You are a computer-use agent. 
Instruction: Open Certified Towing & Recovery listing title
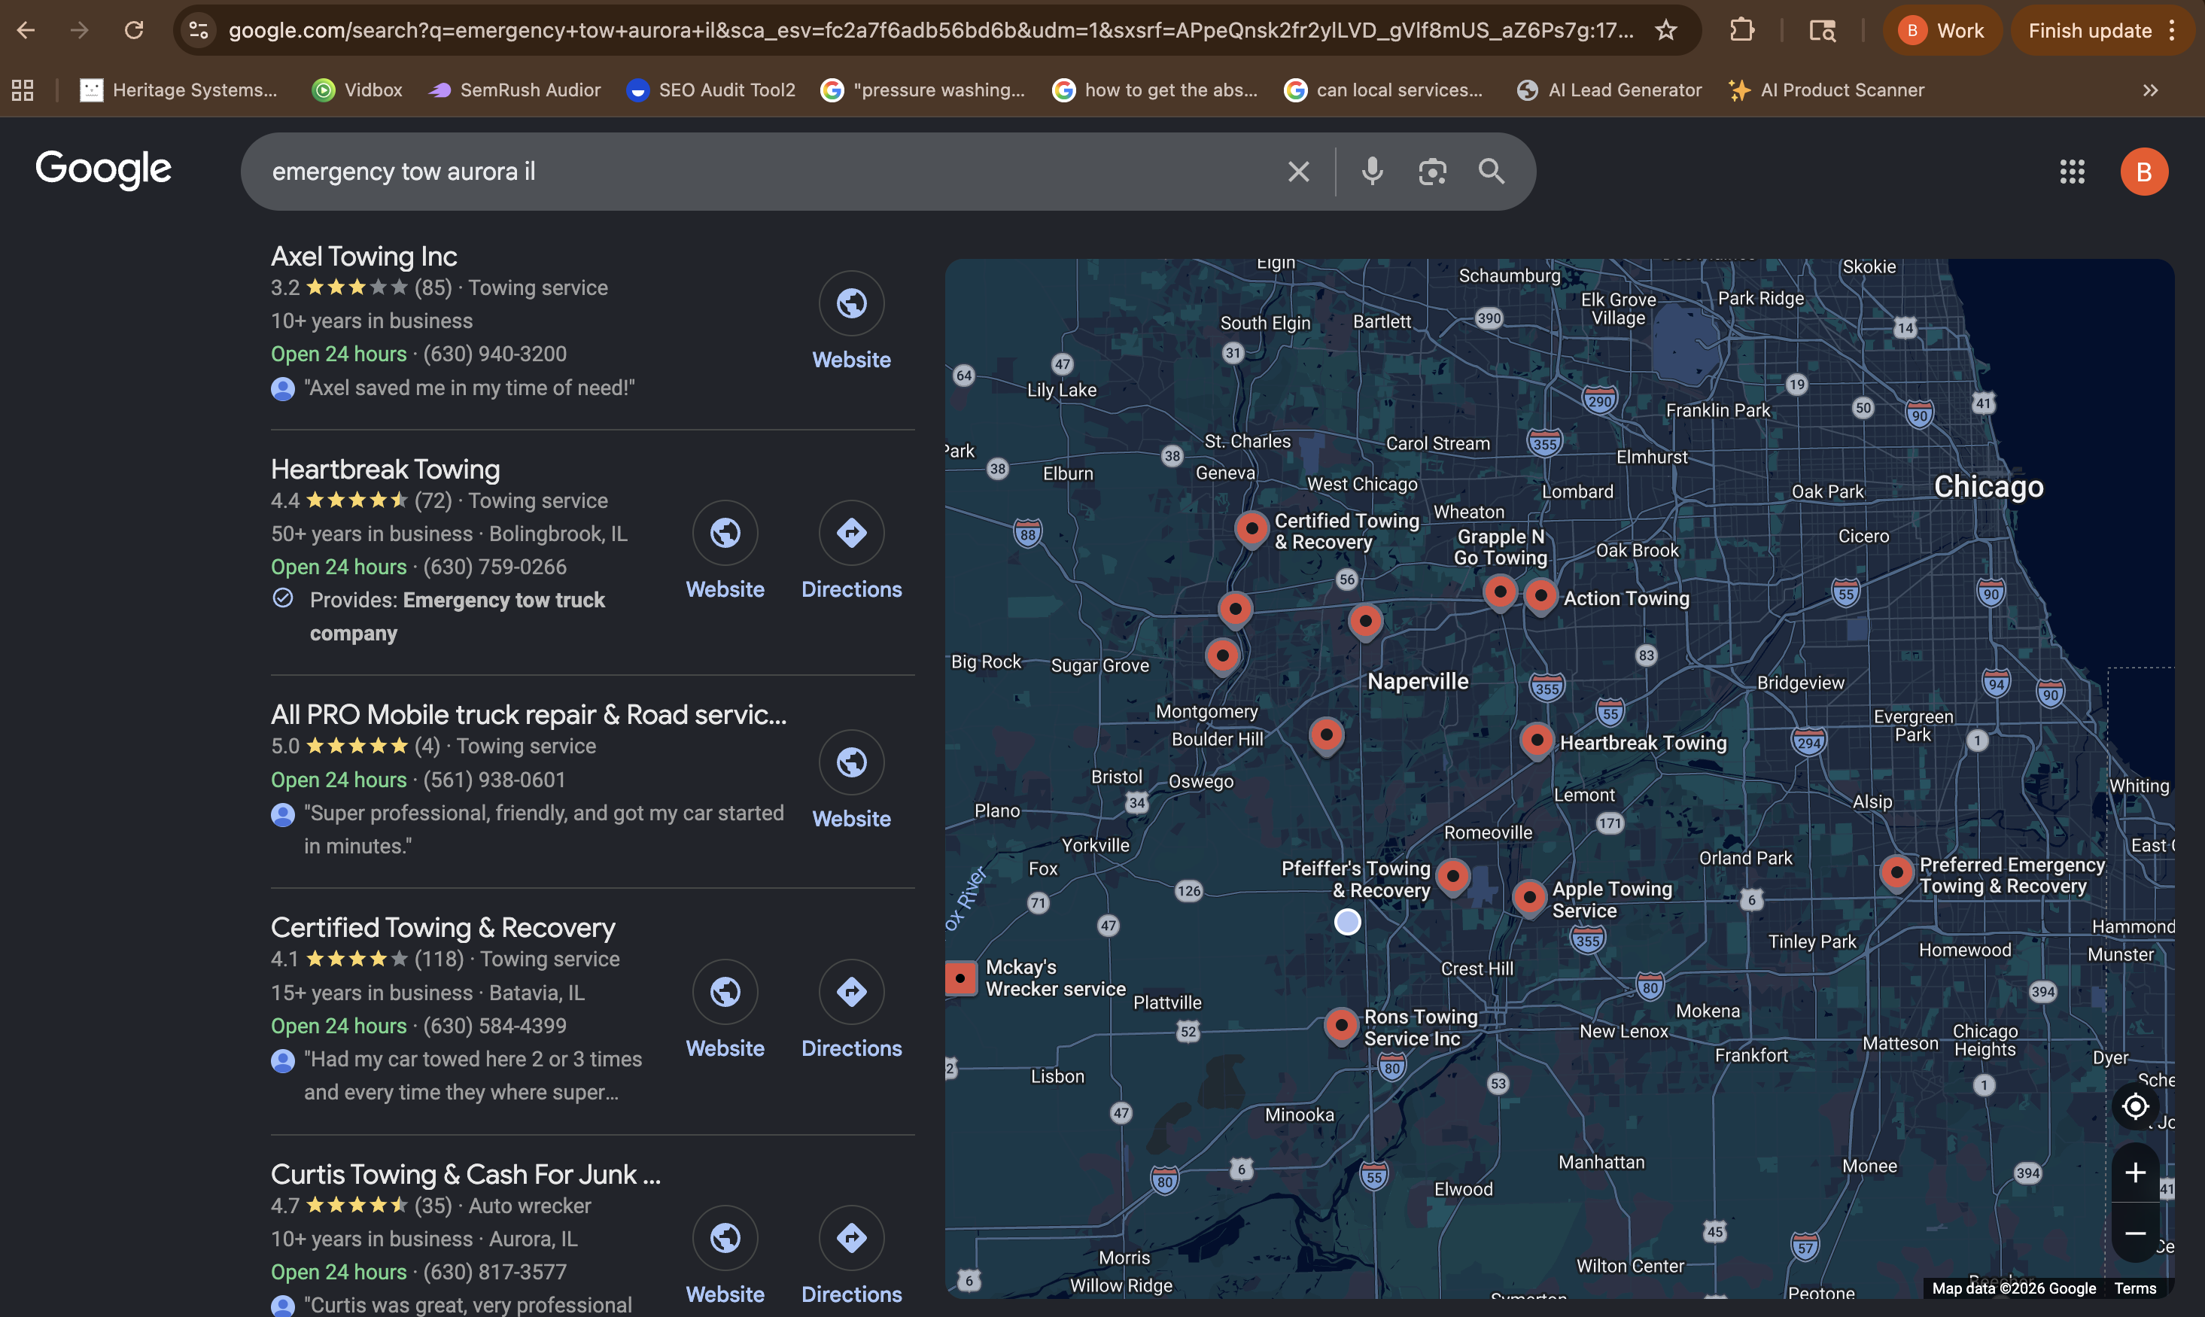click(x=443, y=927)
